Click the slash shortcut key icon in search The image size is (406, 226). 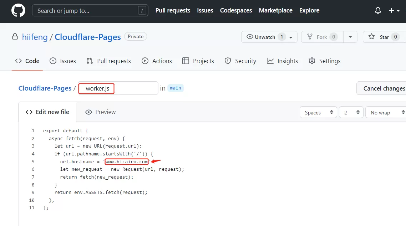pyautogui.click(x=142, y=11)
